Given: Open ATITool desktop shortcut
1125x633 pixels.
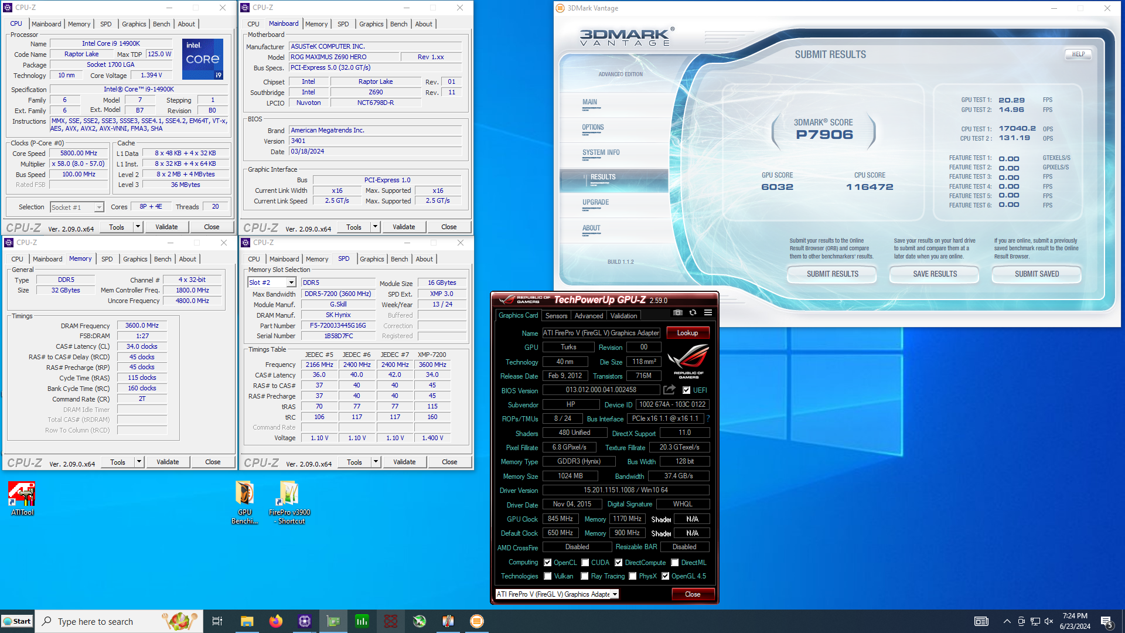Looking at the screenshot, I should pos(22,498).
